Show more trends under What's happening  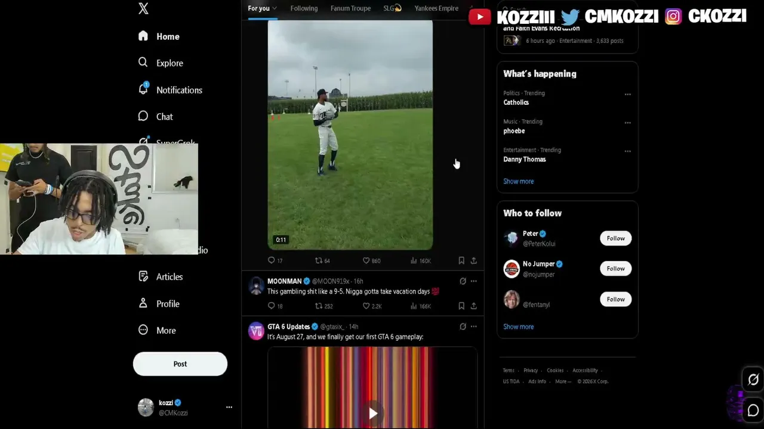[518, 181]
